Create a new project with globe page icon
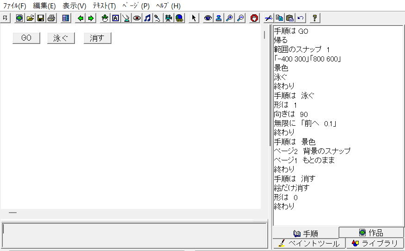This screenshot has height=251, width=405. [19, 18]
